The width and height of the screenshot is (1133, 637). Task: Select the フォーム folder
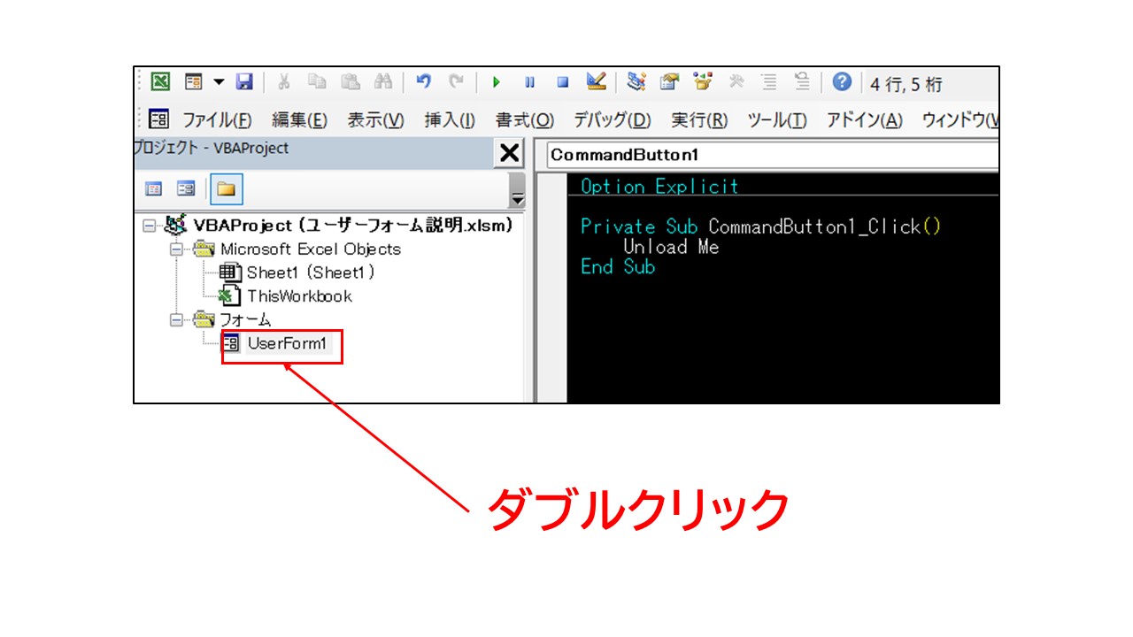[245, 319]
